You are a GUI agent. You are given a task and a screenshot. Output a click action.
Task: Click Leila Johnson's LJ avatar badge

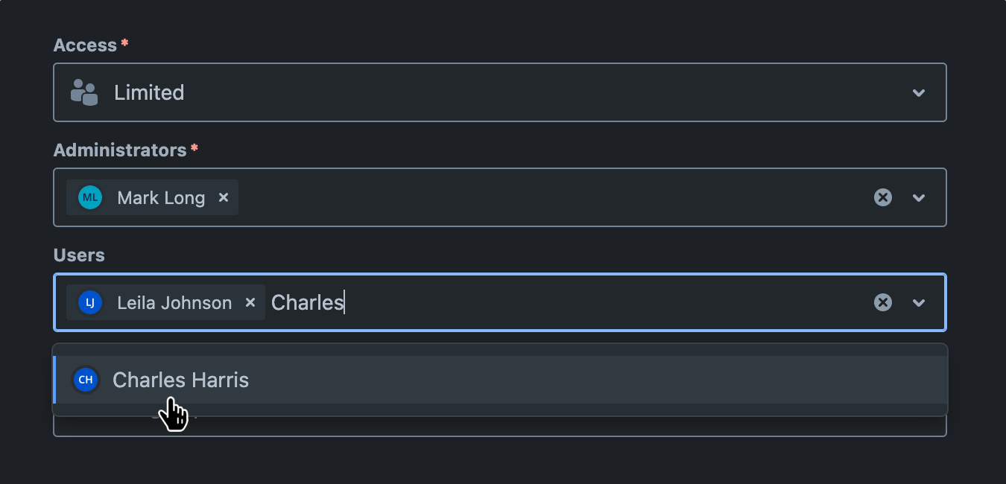[x=89, y=302]
